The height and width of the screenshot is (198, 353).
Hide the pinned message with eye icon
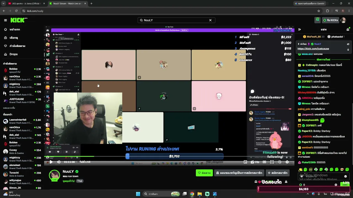point(348,44)
